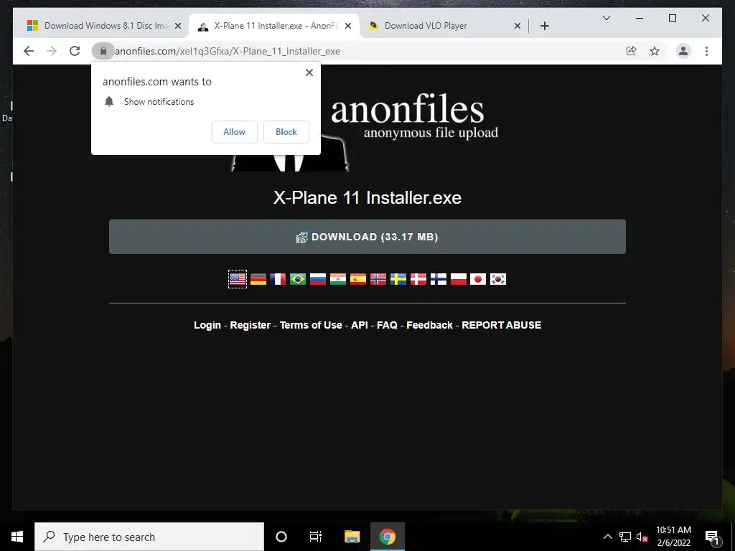Close the notification permission popup
This screenshot has height=551, width=735.
[x=309, y=72]
